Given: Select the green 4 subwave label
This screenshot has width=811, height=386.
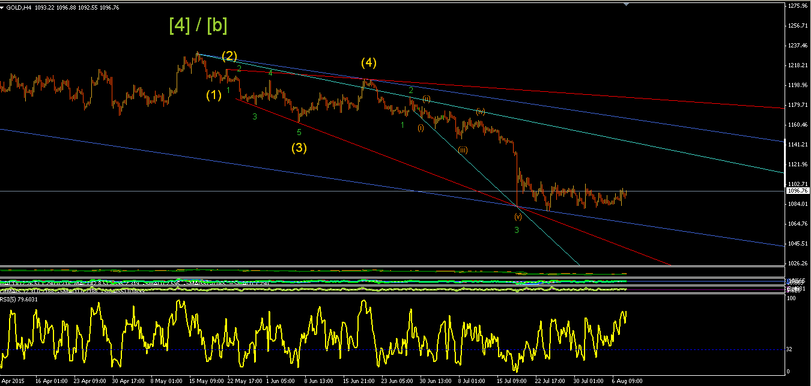Looking at the screenshot, I should pyautogui.click(x=270, y=73).
